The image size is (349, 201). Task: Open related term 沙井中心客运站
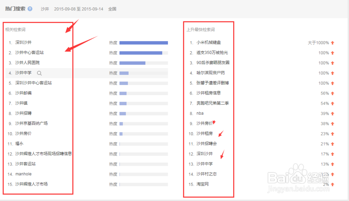pyautogui.click(x=29, y=52)
